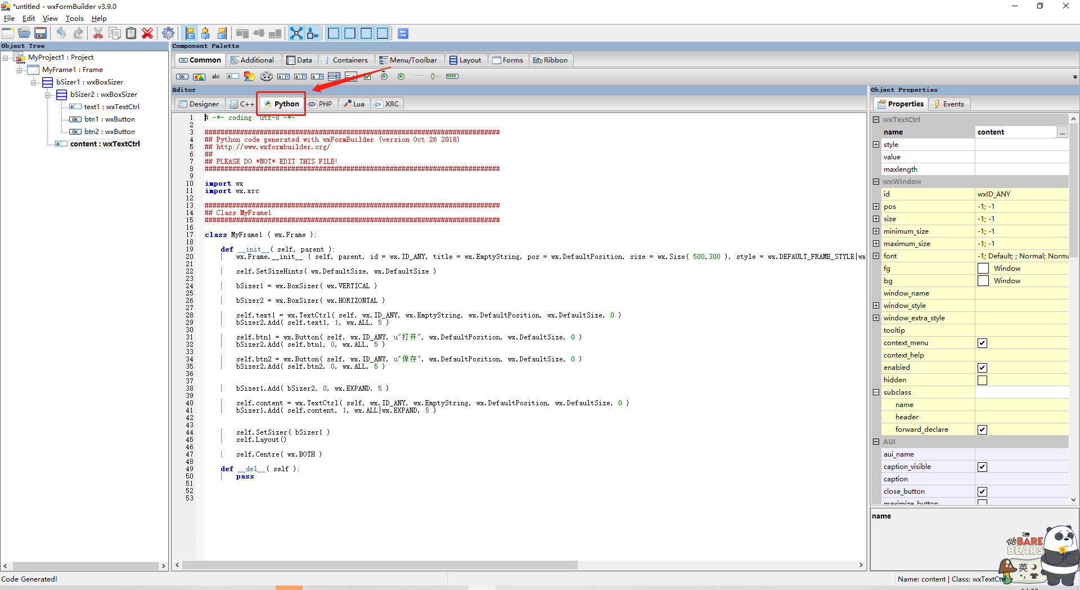
Task: Click the Cut scissors icon
Action: click(98, 33)
